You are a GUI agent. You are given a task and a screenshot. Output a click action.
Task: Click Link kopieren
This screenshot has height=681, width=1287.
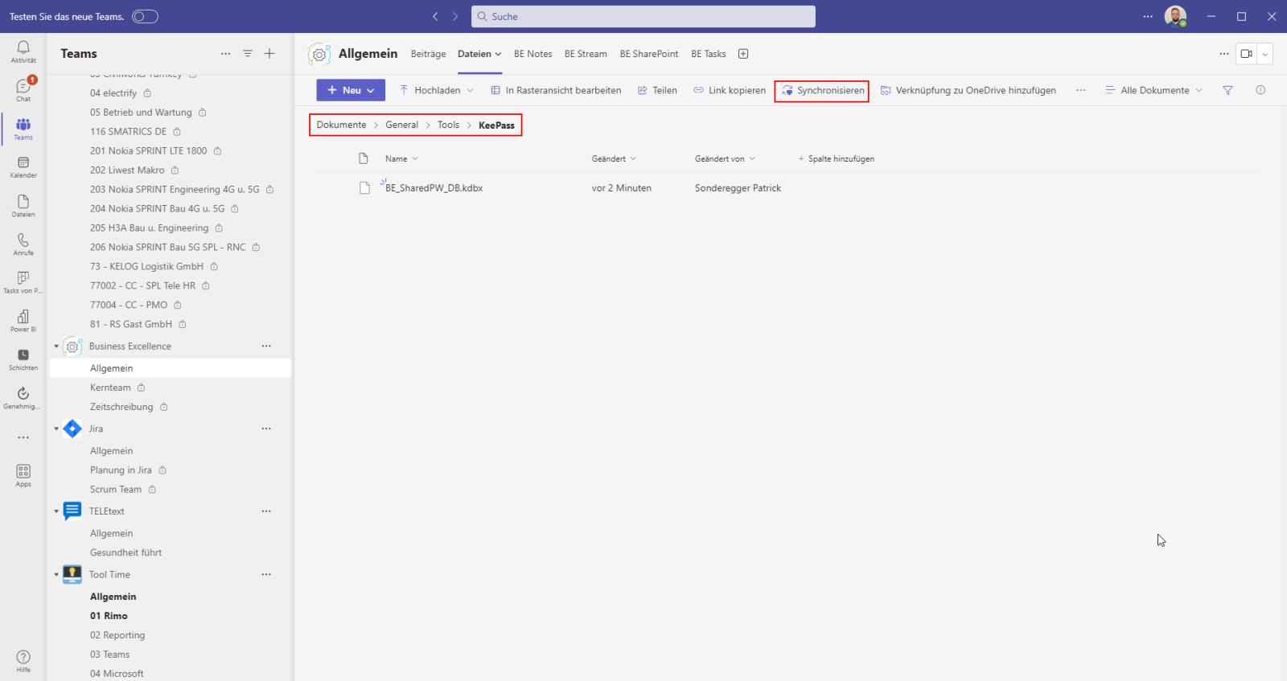730,90
